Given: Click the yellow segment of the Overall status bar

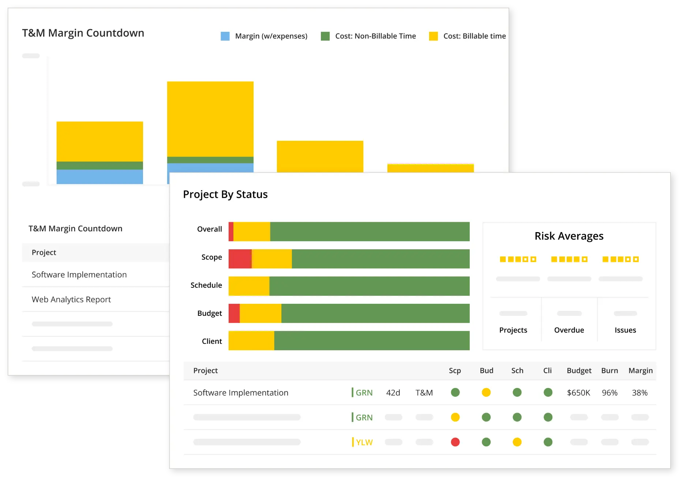Looking at the screenshot, I should [x=252, y=232].
